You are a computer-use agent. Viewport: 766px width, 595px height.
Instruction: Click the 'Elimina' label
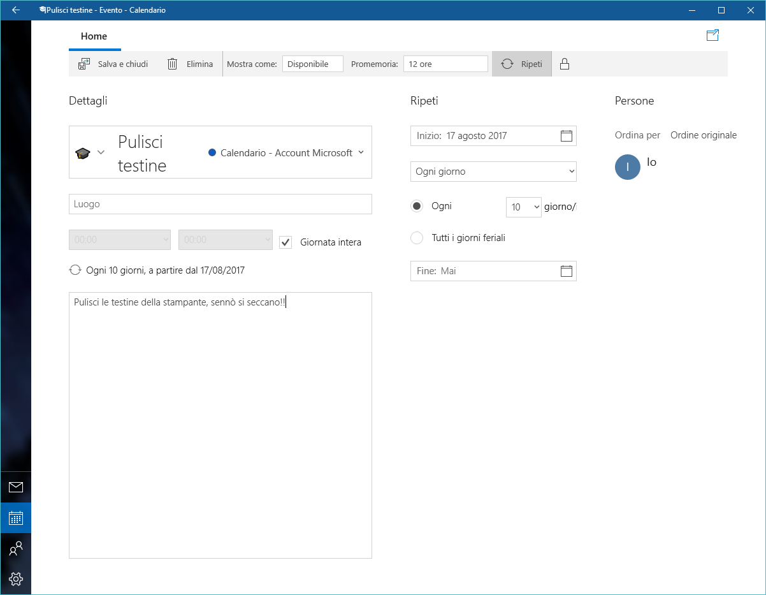coord(199,64)
